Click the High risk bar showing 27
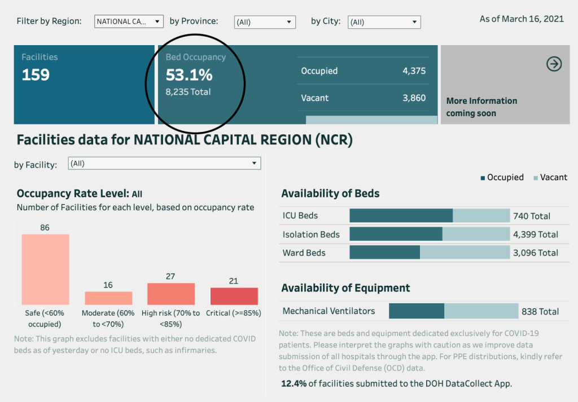 click(x=171, y=294)
